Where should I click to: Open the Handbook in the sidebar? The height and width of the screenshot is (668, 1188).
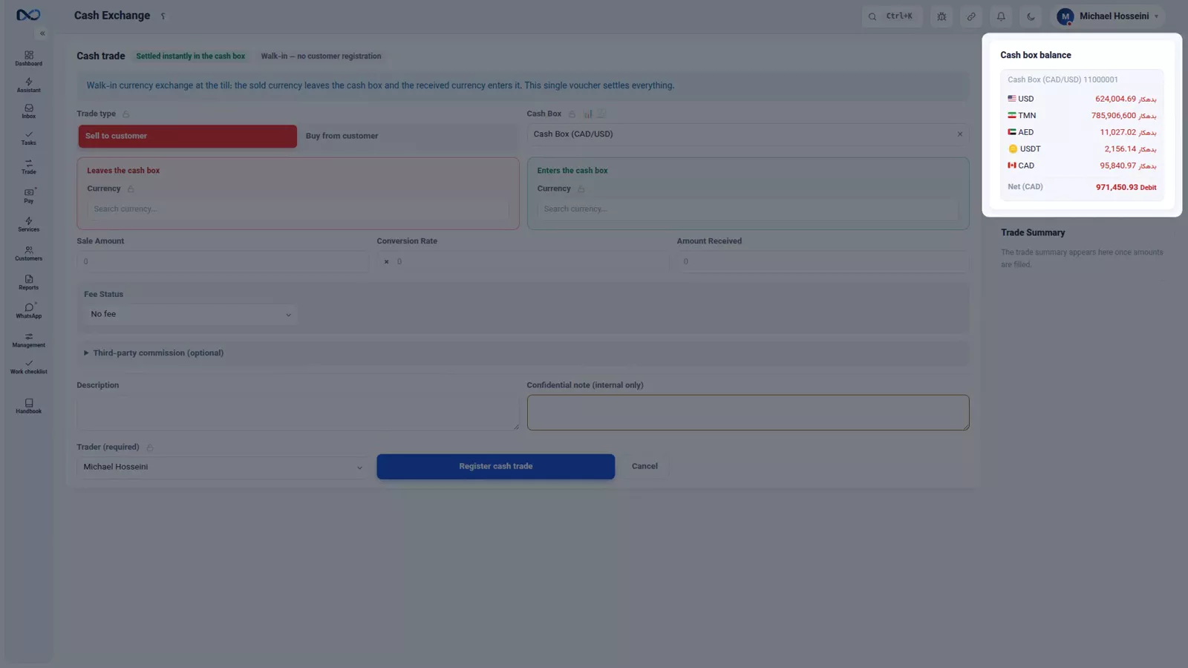point(28,406)
